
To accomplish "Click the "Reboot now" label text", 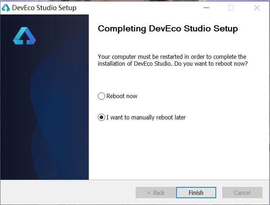I will (x=122, y=96).
